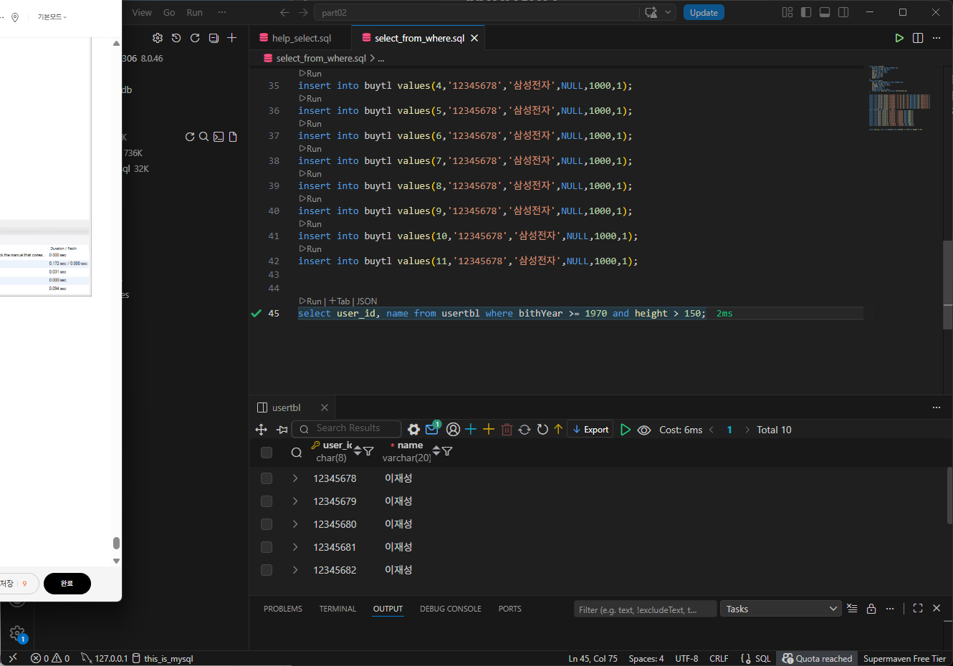Sort the name column arrows
953x666 pixels.
pyautogui.click(x=436, y=451)
